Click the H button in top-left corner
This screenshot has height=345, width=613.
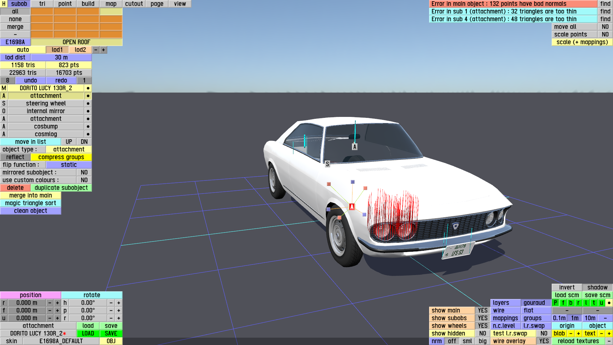tap(4, 4)
